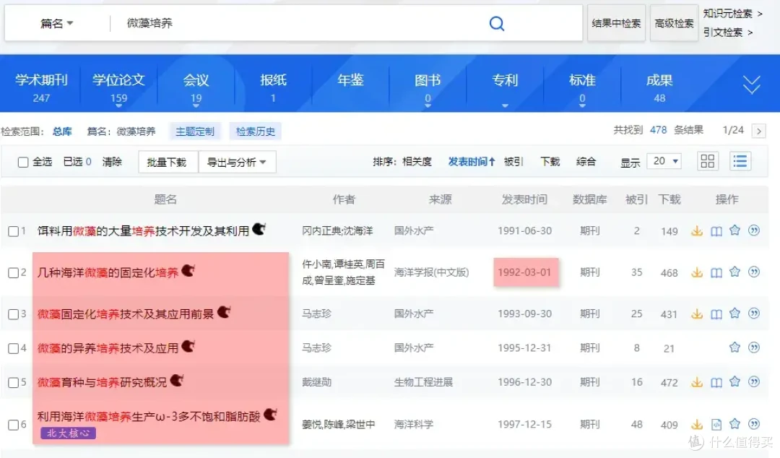Click 结果中检索 button

point(616,23)
